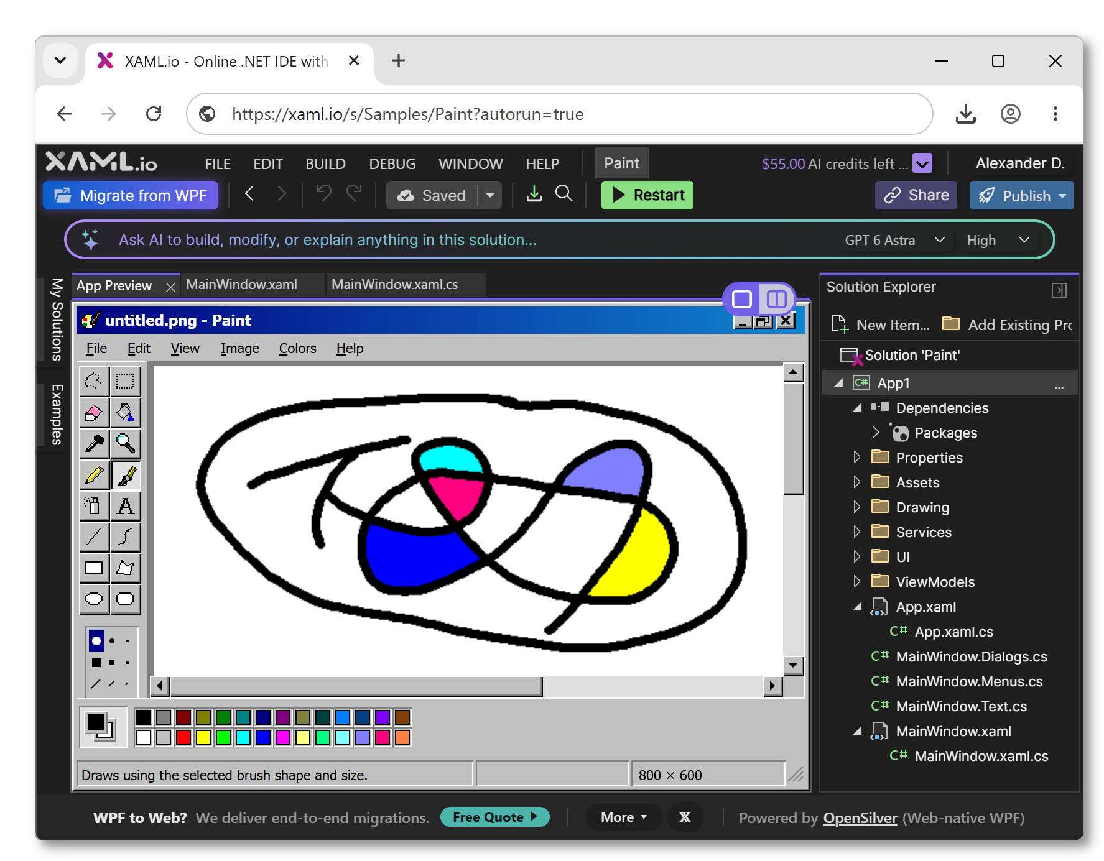Open browser downloads icon

(965, 114)
